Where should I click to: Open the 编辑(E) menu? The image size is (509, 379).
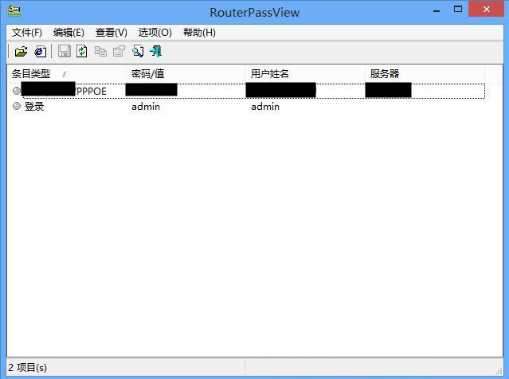pos(69,33)
